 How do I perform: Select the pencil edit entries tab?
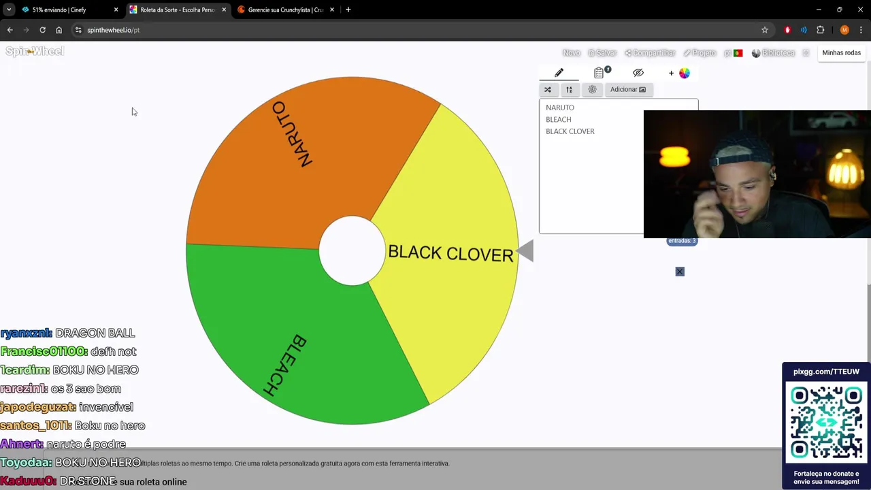point(559,73)
